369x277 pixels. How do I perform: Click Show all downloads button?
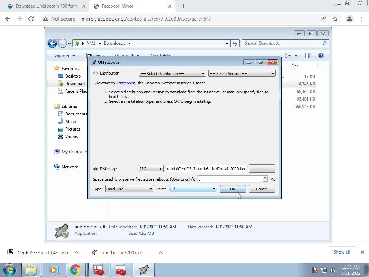pyautogui.click(x=342, y=252)
